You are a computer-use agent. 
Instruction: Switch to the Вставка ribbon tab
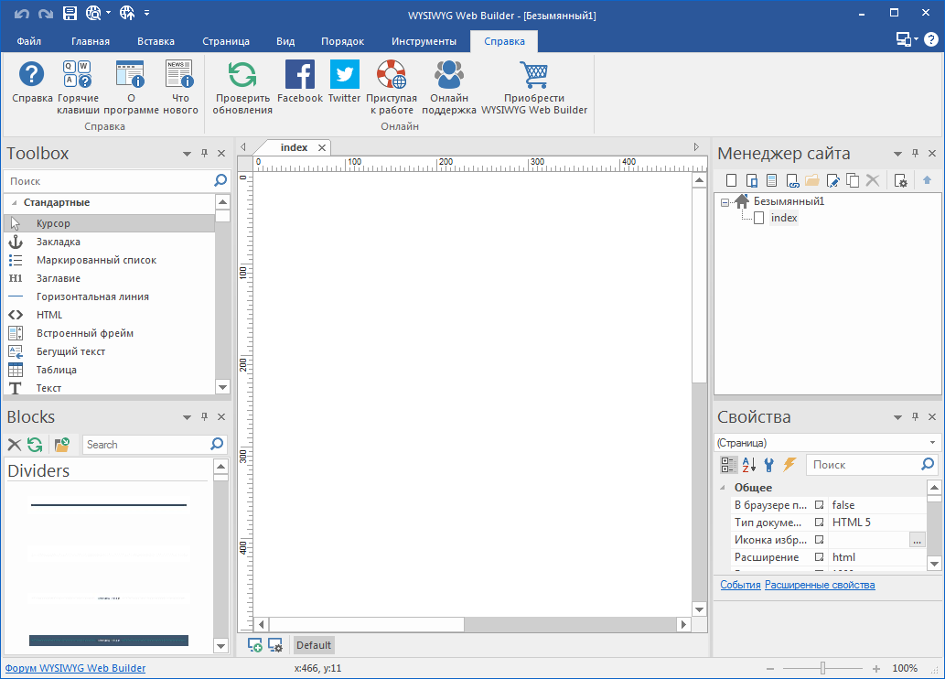pos(156,41)
